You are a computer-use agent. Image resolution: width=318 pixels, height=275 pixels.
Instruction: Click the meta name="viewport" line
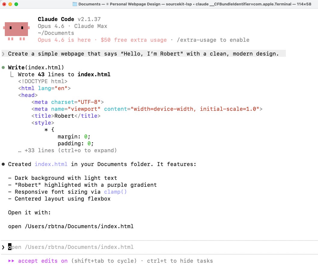coord(147,109)
